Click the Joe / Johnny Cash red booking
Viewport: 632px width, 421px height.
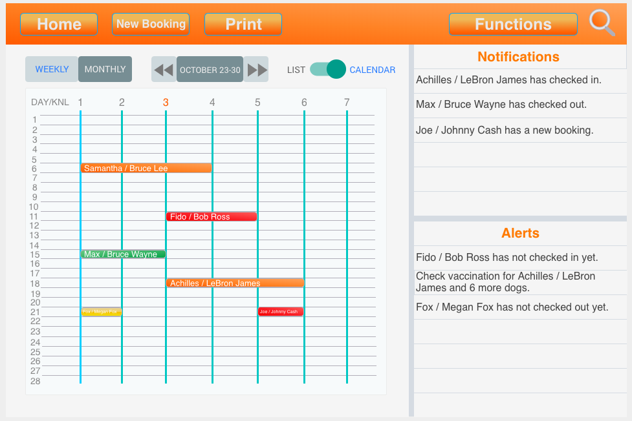pos(280,312)
